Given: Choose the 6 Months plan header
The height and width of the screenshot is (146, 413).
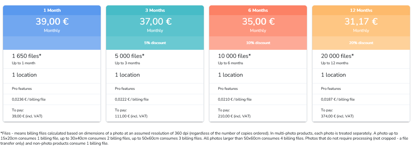Looking at the screenshot, I should (x=258, y=10).
